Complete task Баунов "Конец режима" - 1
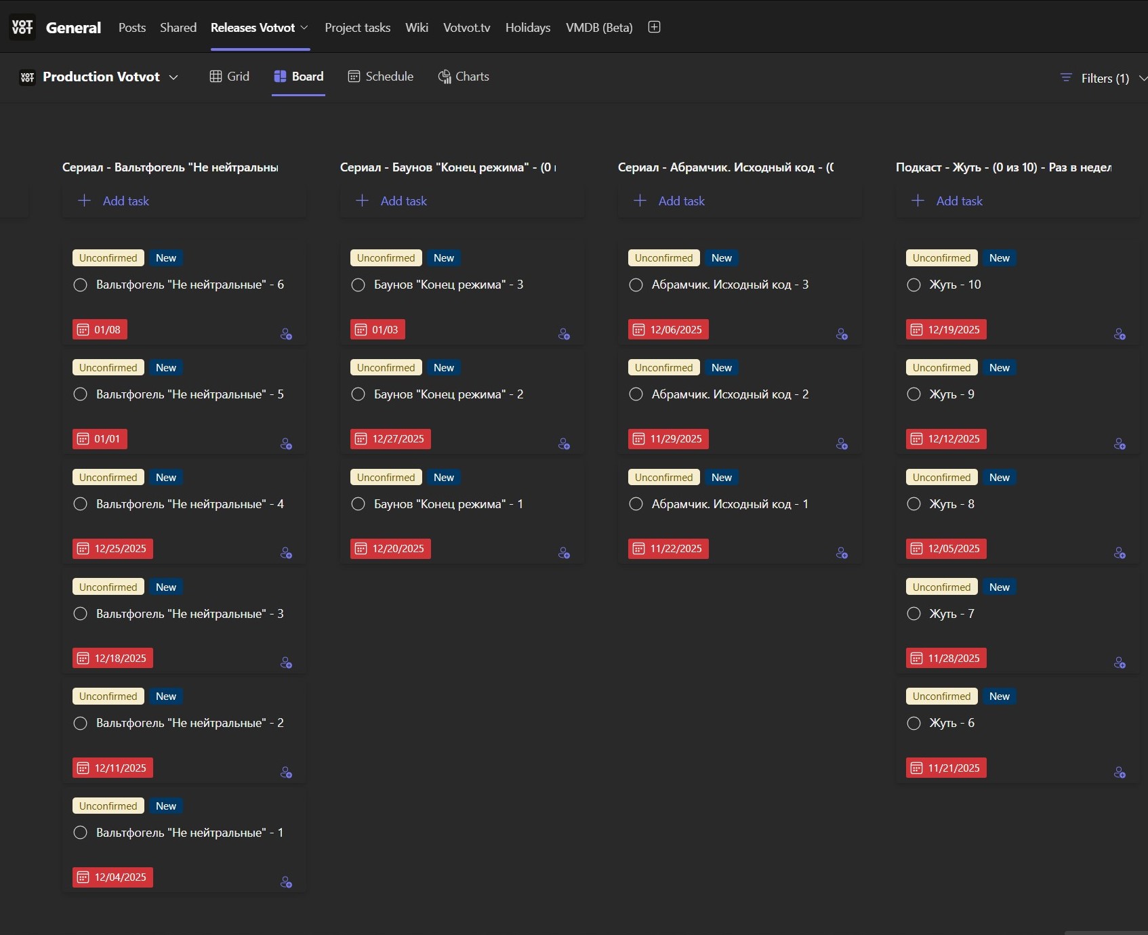This screenshot has height=935, width=1148. point(358,504)
